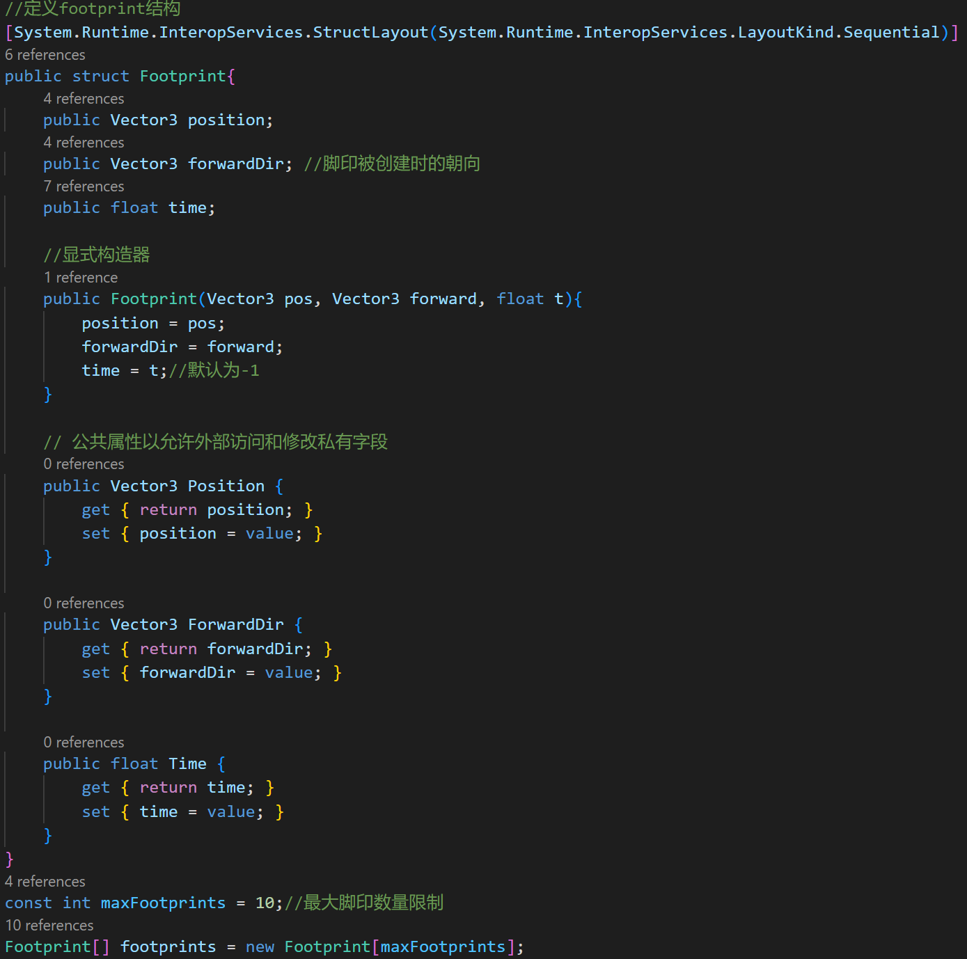967x959 pixels.
Task: Click the property name "Position"
Action: coord(226,486)
